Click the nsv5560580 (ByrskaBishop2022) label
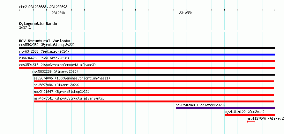 coord(47,45)
